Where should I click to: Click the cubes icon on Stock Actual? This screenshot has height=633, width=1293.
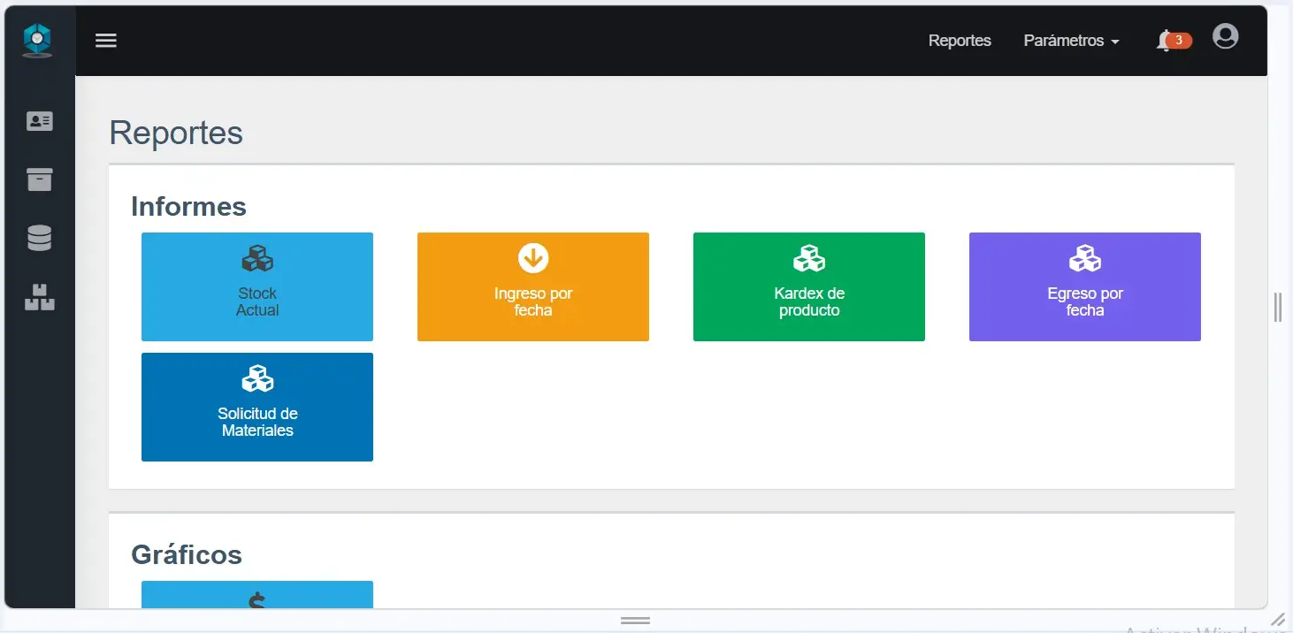(257, 259)
